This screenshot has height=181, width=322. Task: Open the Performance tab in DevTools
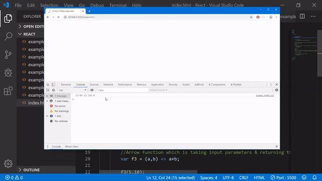coord(125,84)
